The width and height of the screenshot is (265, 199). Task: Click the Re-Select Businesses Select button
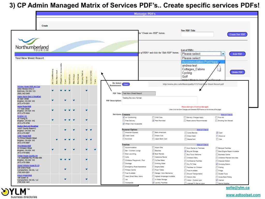[126, 84]
